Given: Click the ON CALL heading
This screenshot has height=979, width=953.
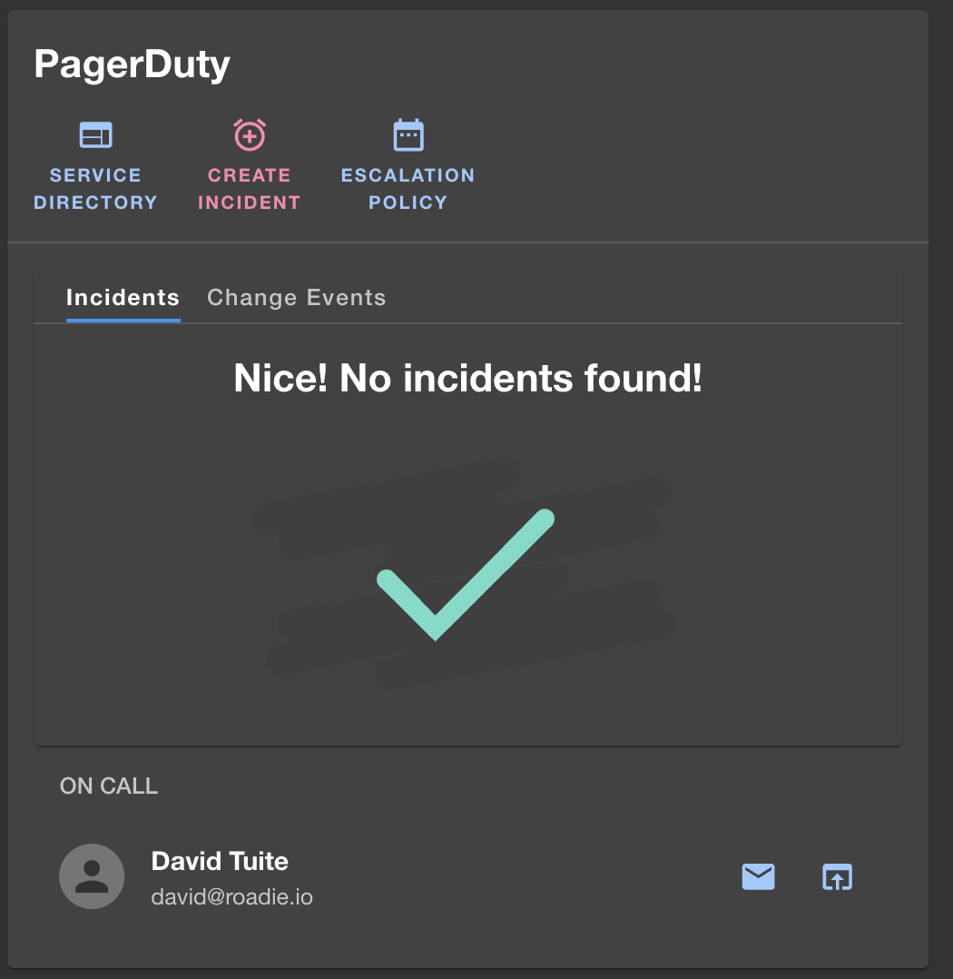Looking at the screenshot, I should (109, 786).
